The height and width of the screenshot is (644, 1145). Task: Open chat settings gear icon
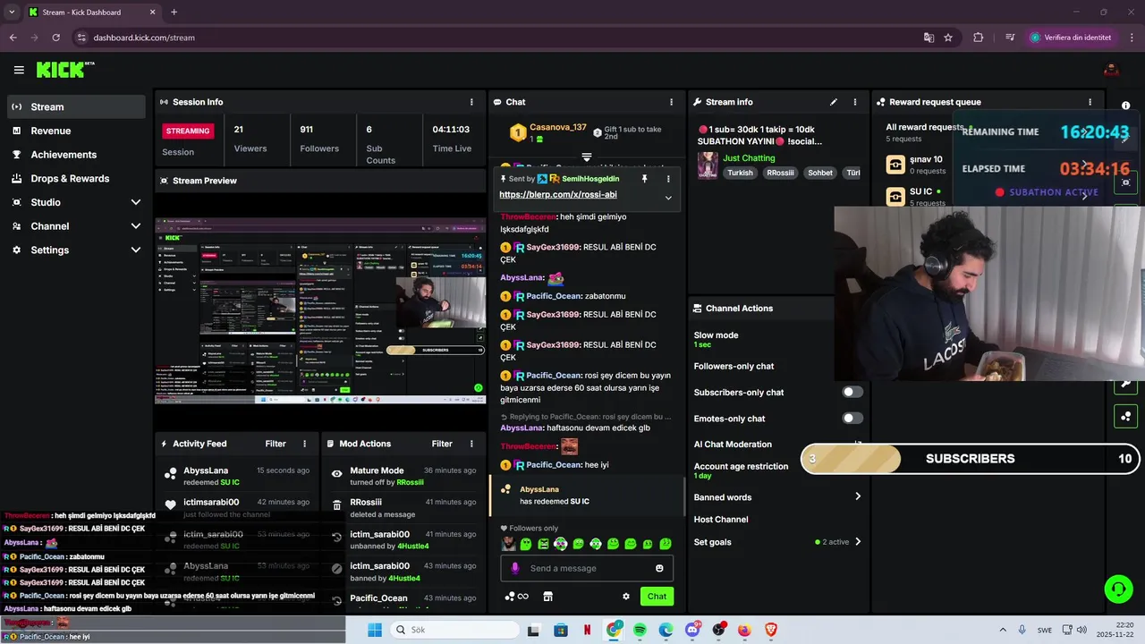pos(626,597)
